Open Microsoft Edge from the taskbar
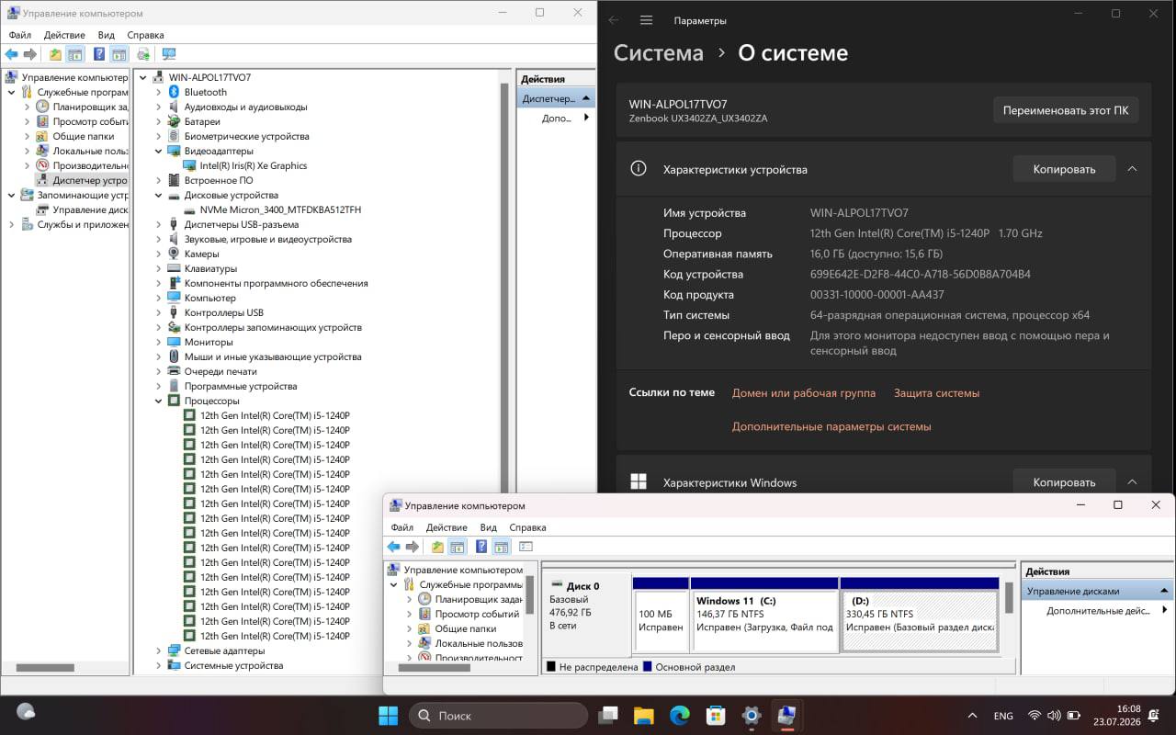Image resolution: width=1176 pixels, height=735 pixels. pyautogui.click(x=680, y=715)
